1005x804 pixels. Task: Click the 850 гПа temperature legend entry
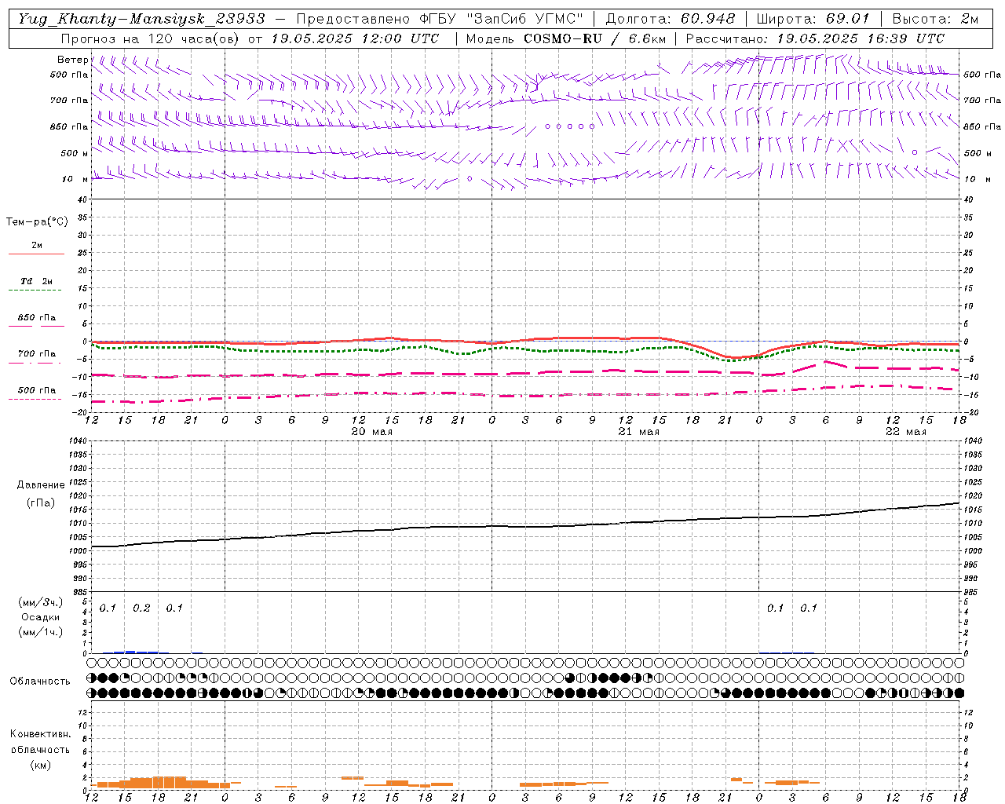(x=37, y=318)
